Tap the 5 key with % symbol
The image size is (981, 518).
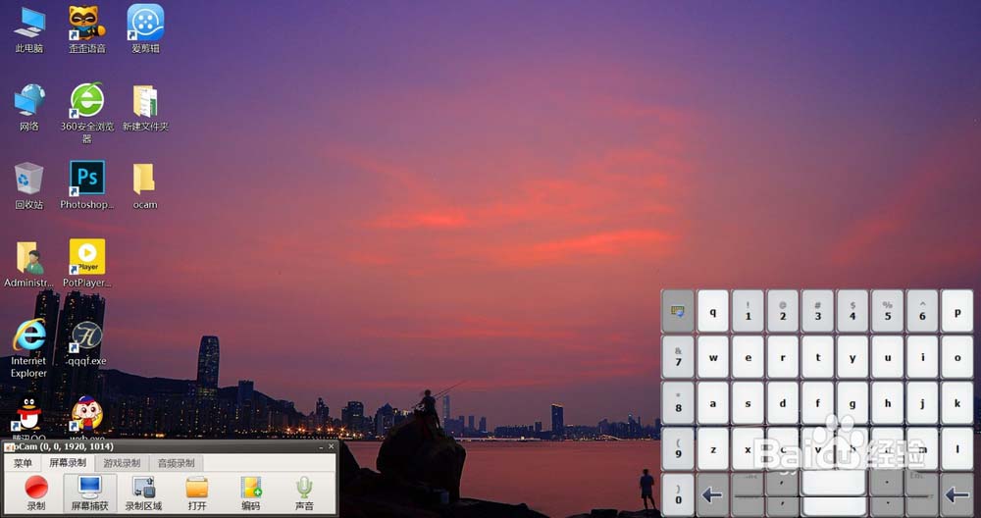click(x=887, y=311)
